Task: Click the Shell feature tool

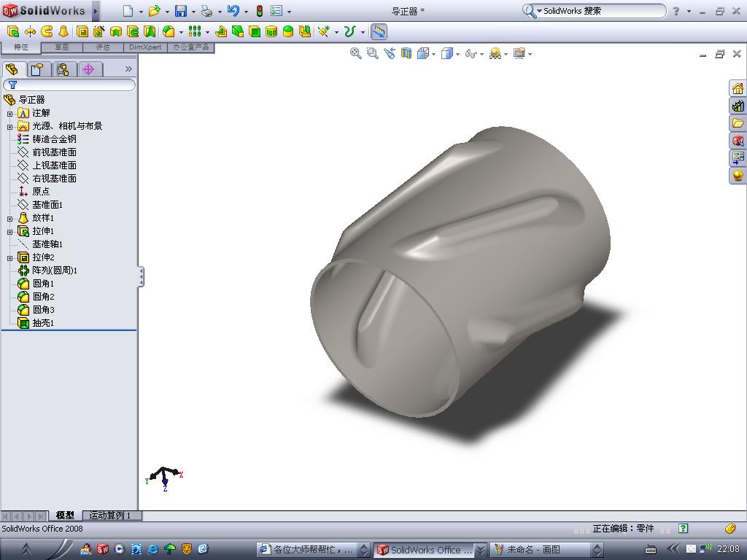Action: point(255,32)
